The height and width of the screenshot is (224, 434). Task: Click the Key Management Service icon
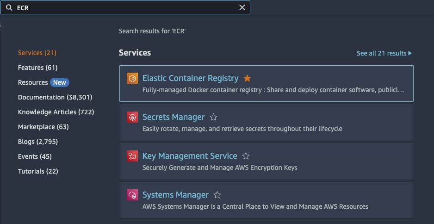tap(132, 156)
